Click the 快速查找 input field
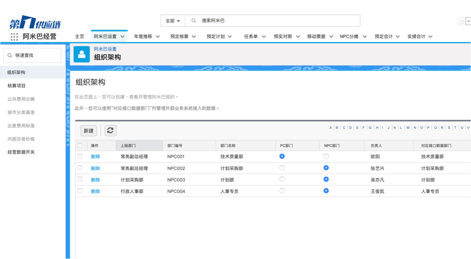 point(32,55)
